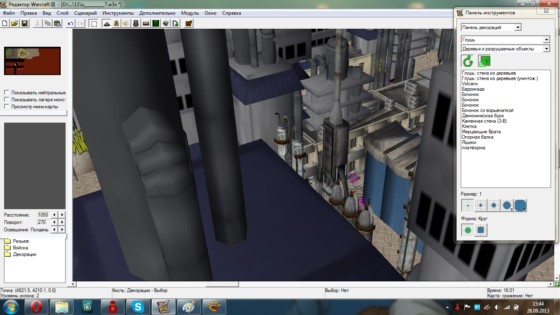Open 'Деревья и разрушаемые объекты' category dropdown
Image resolution: width=560 pixels, height=315 pixels.
point(546,49)
